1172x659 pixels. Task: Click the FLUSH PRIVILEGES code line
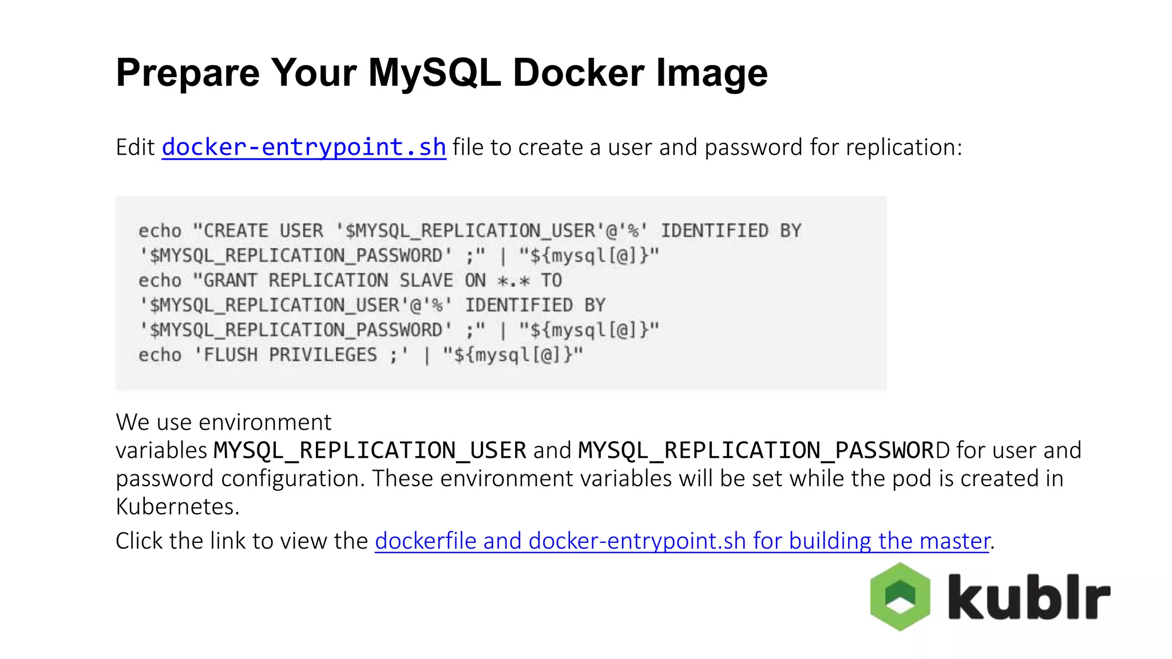coord(361,355)
